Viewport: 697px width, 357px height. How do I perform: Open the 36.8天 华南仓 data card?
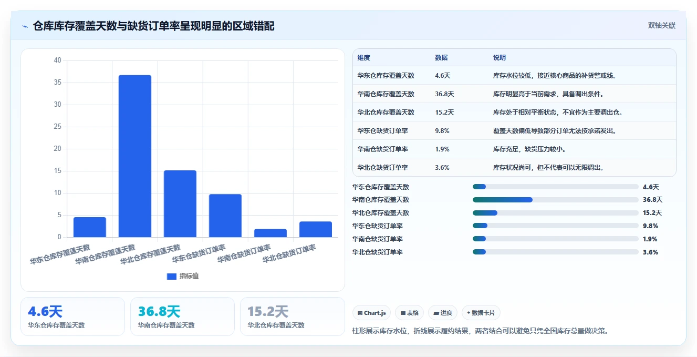point(182,317)
